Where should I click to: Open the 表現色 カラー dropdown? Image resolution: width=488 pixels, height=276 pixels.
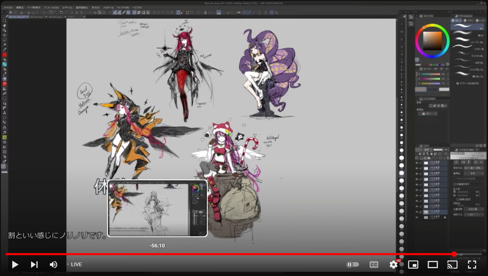point(428,114)
